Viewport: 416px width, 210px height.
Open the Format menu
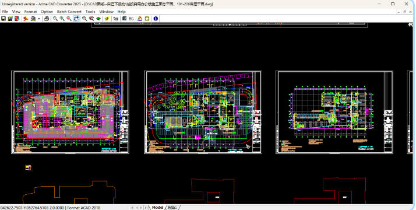(x=30, y=12)
